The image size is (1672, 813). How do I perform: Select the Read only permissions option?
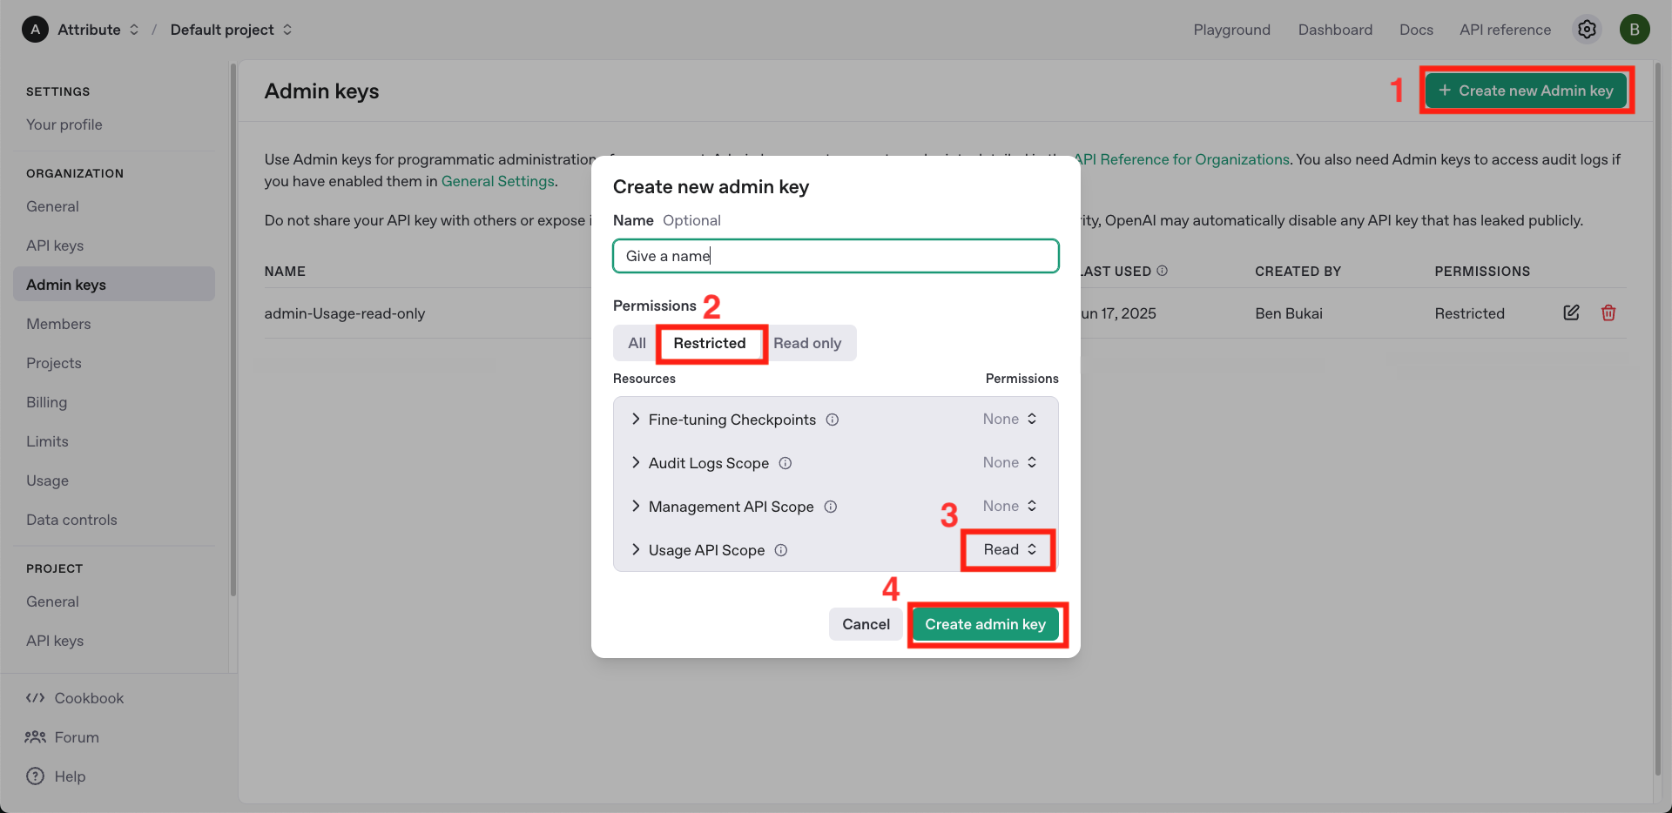point(807,343)
